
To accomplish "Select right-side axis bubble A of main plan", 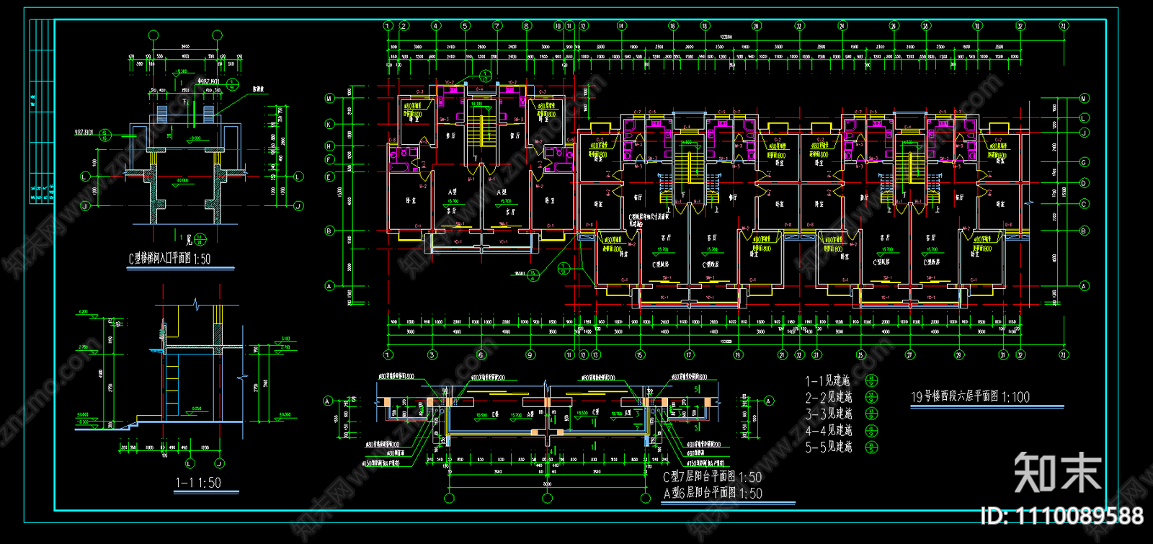I will click(1084, 286).
